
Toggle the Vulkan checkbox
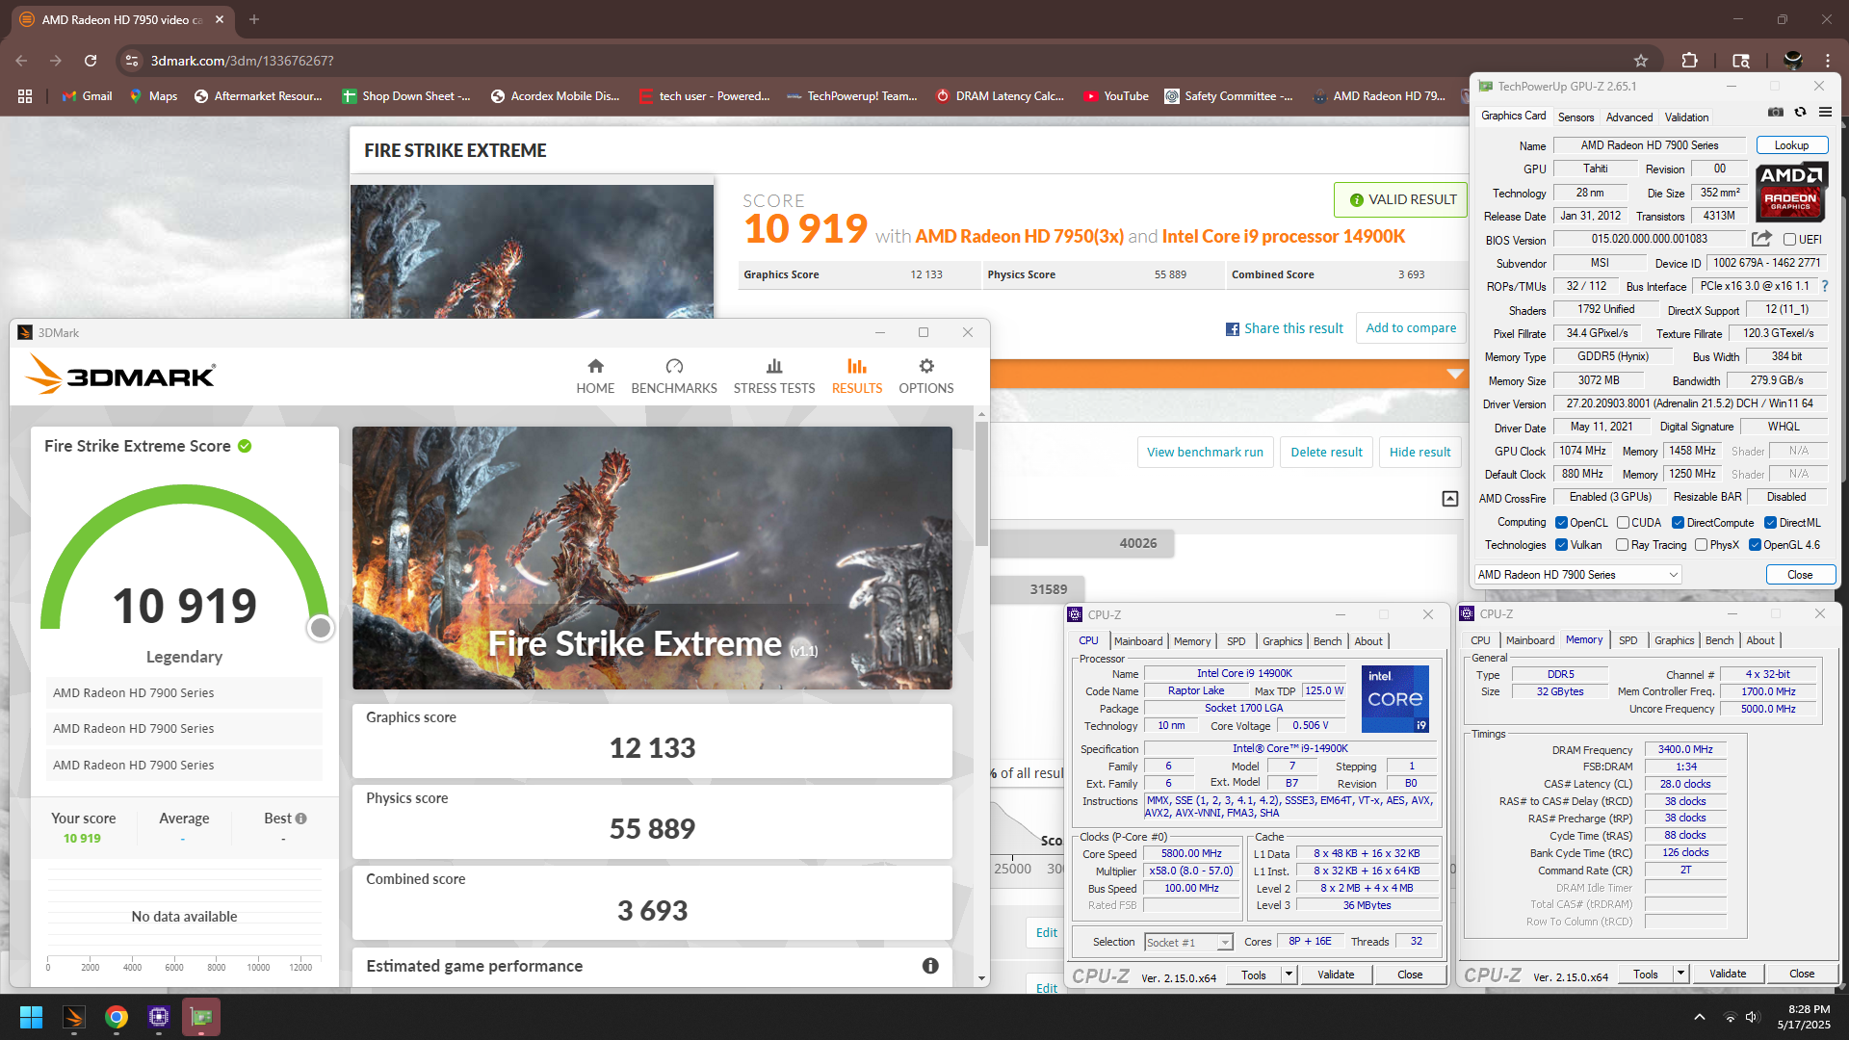[x=1561, y=545]
